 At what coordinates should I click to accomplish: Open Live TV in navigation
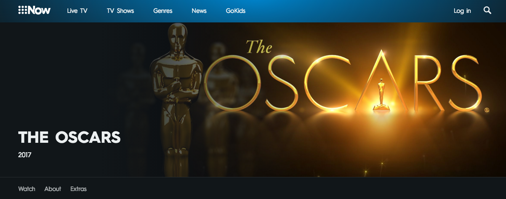[77, 11]
